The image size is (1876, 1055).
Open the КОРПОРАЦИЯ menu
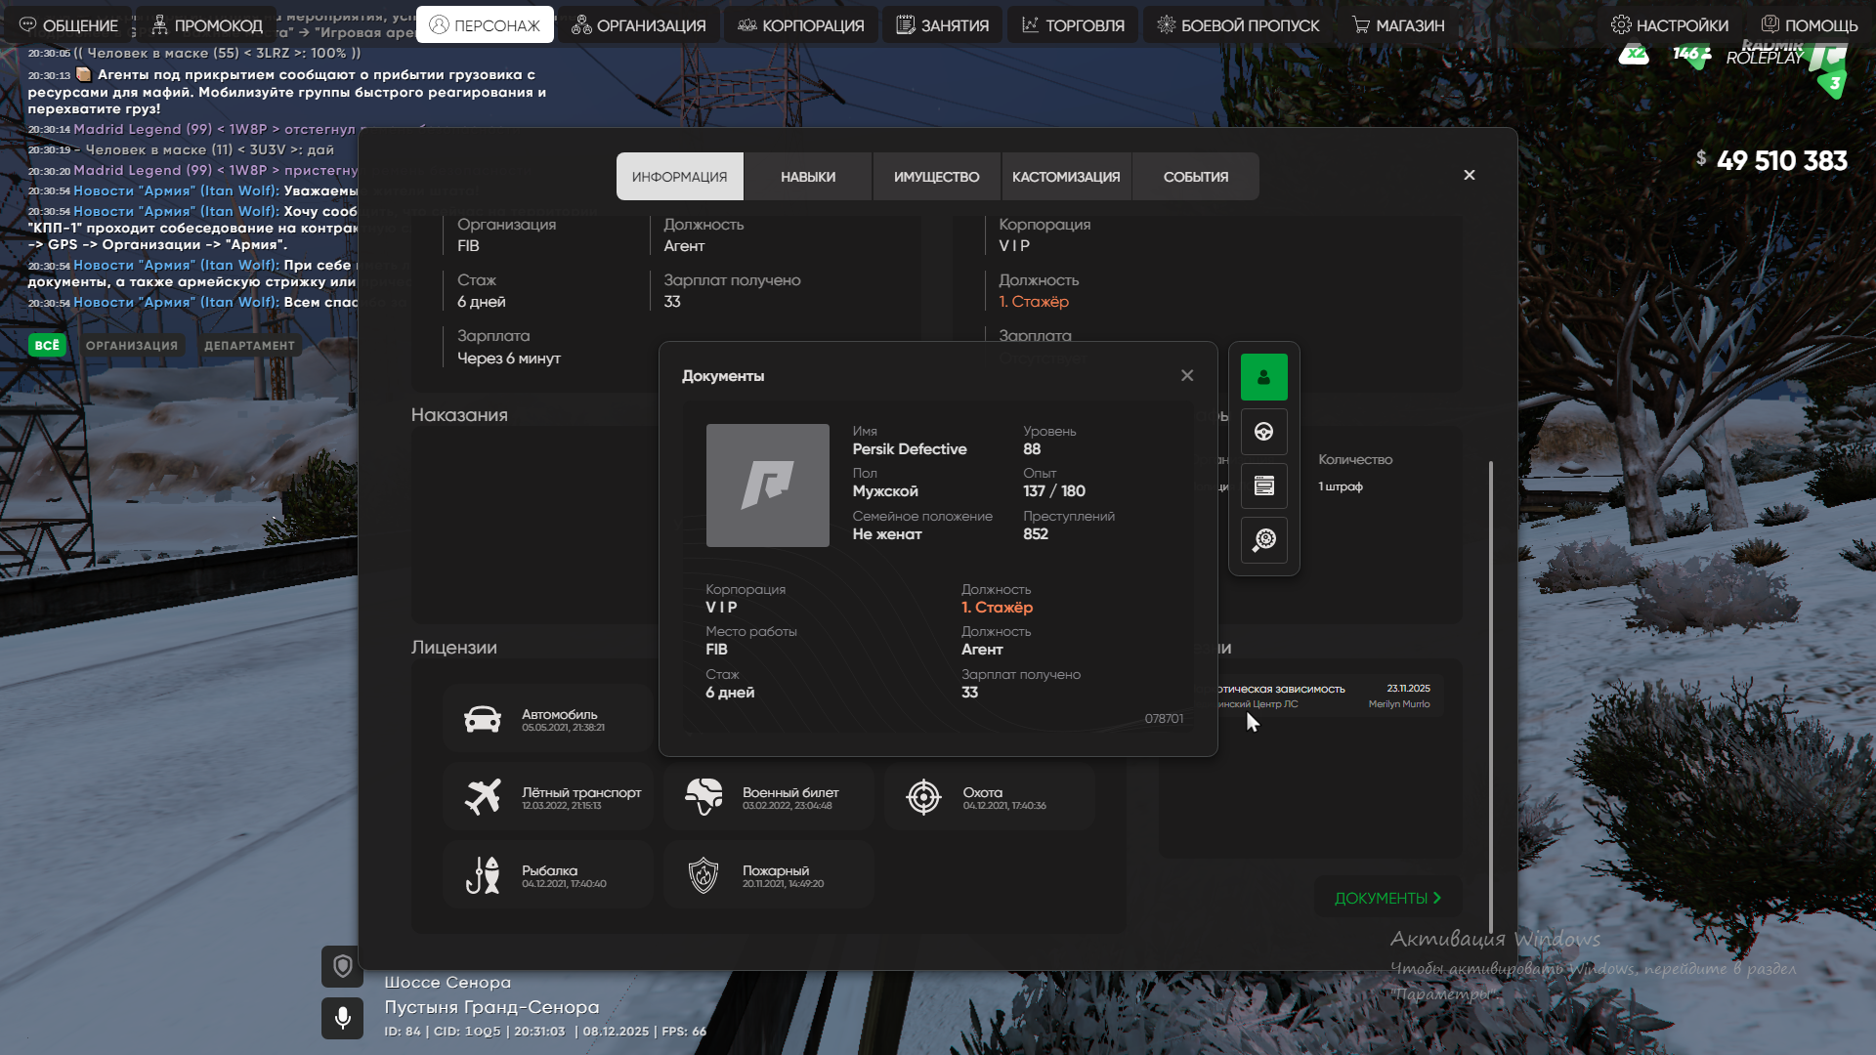pyautogui.click(x=800, y=25)
